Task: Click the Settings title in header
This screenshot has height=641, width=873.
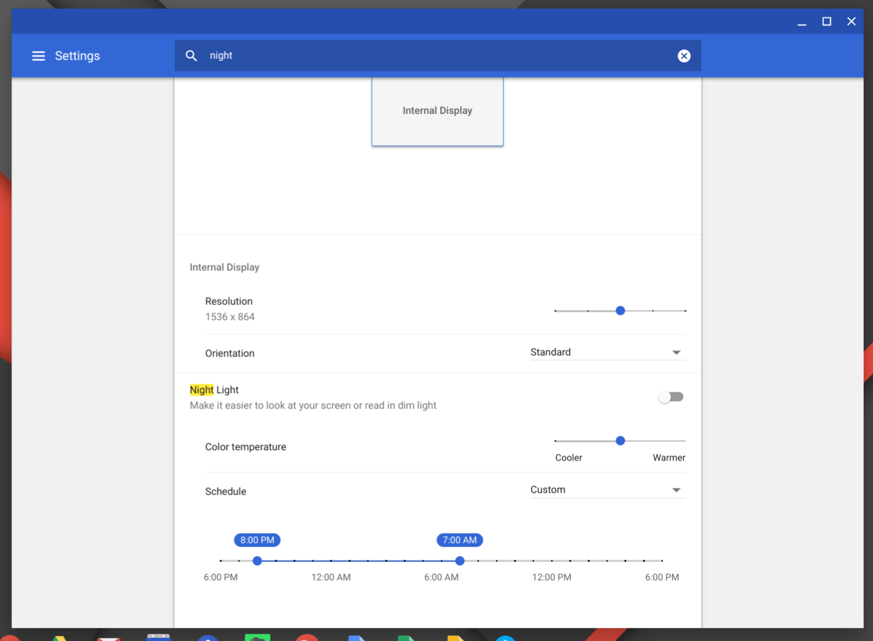Action: [77, 56]
